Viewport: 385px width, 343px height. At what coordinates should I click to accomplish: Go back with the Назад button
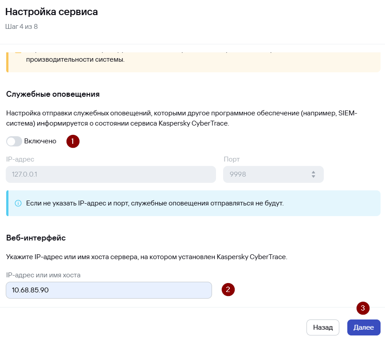pyautogui.click(x=323, y=327)
